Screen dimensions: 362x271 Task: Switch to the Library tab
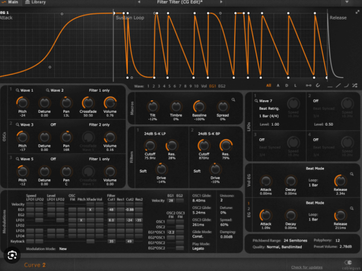36,2
